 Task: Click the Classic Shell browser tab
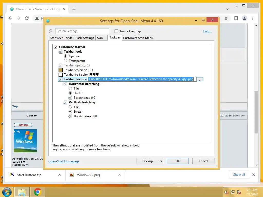coord(38,9)
